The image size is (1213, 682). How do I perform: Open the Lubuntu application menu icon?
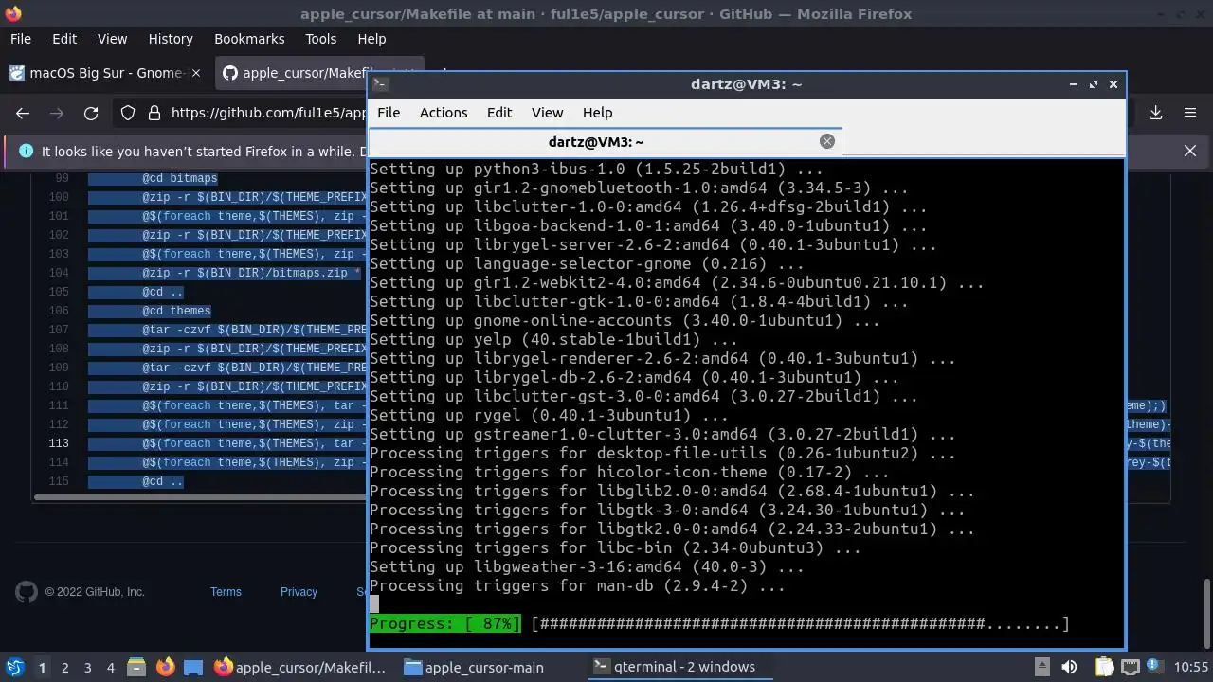(14, 667)
